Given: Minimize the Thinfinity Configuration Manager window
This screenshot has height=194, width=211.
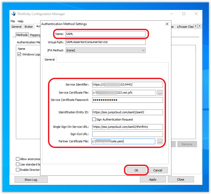Looking at the screenshot, I should pos(172,14).
